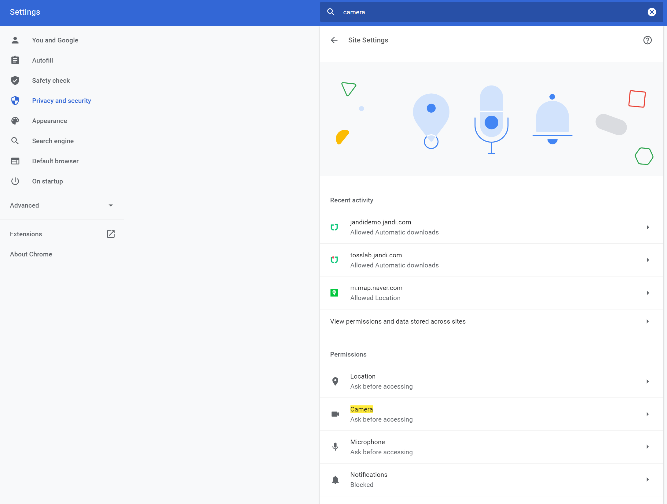Select Privacy and security in sidebar
The height and width of the screenshot is (504, 667).
[61, 101]
